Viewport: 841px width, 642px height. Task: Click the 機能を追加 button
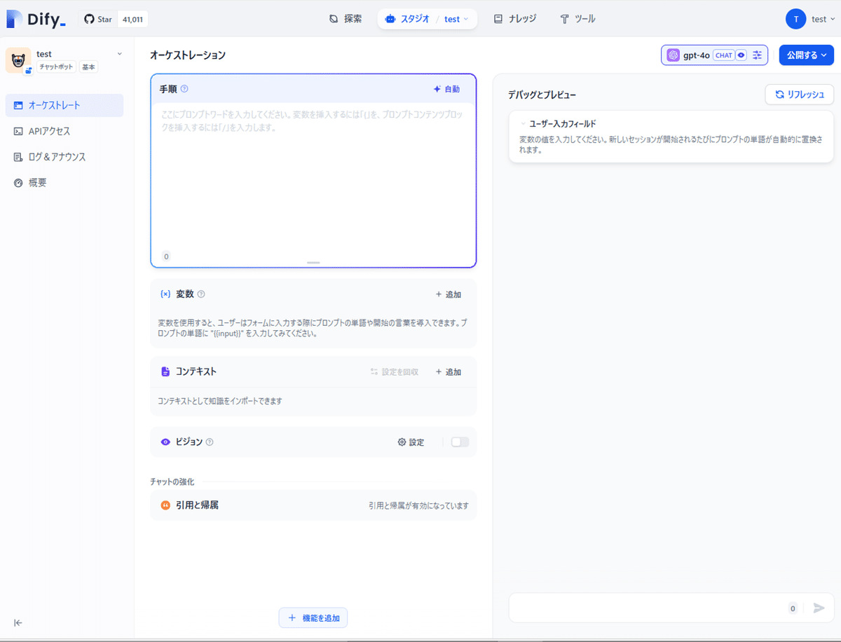pyautogui.click(x=313, y=617)
